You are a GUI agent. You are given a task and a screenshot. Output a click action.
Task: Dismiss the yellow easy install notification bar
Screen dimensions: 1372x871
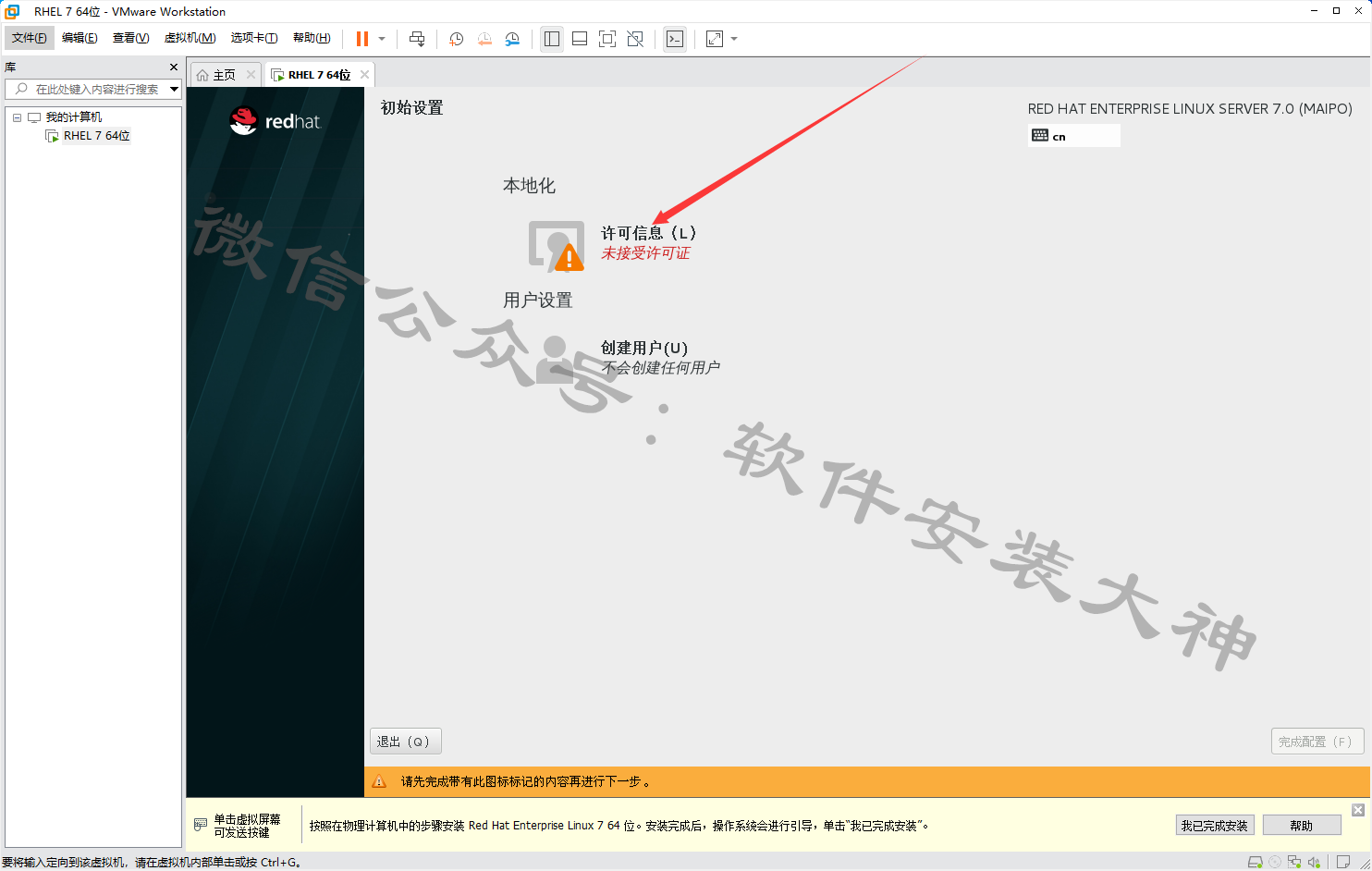[x=1358, y=810]
